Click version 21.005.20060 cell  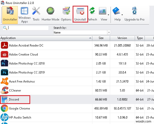click(122, 45)
